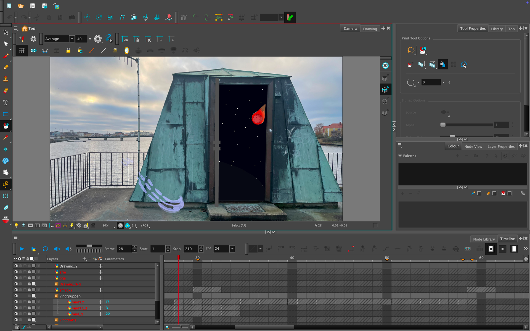Open the Library tab in the top-right panel
This screenshot has height=331, width=530.
(497, 29)
